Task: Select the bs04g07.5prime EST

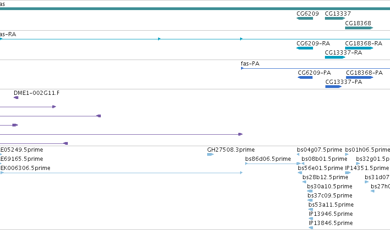Action: [x=298, y=154]
